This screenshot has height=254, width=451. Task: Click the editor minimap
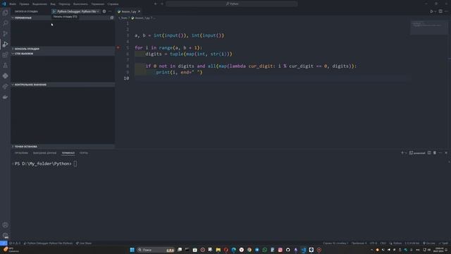tap(428, 28)
